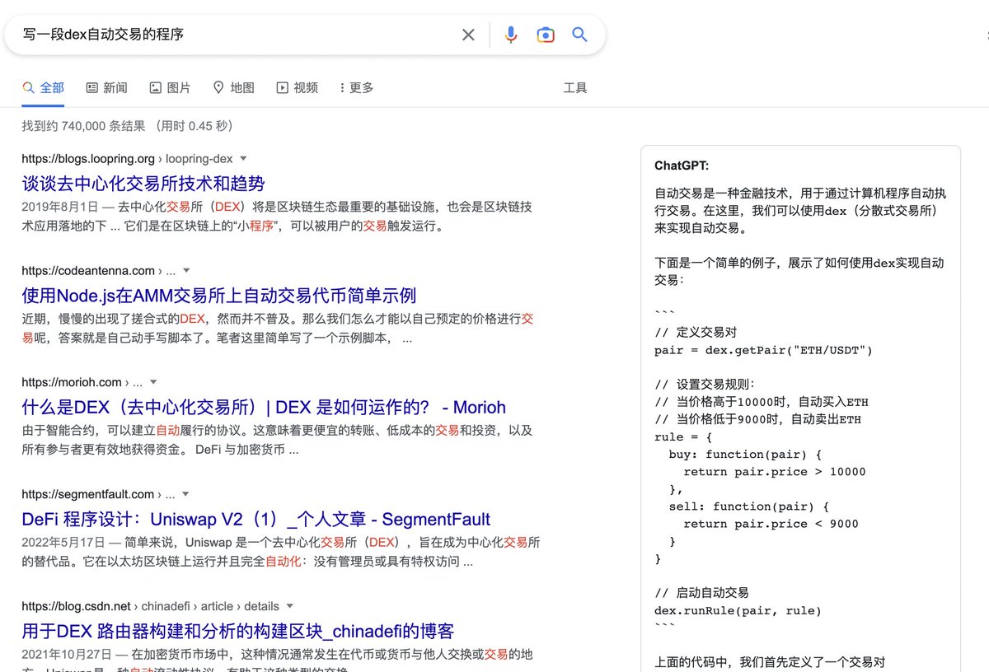989x672 pixels.
Task: Click code line buy: function(pair) {
Action: point(745,455)
